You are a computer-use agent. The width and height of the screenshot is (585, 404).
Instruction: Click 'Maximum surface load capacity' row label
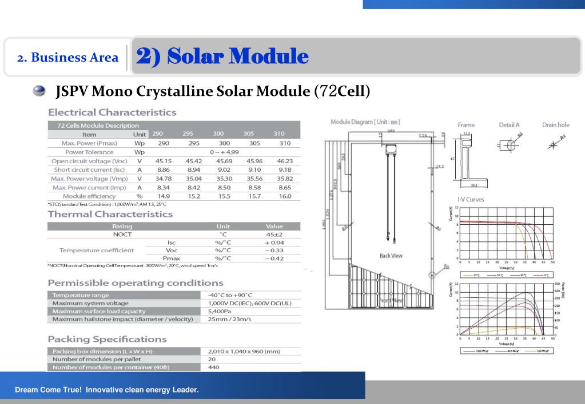coord(99,312)
